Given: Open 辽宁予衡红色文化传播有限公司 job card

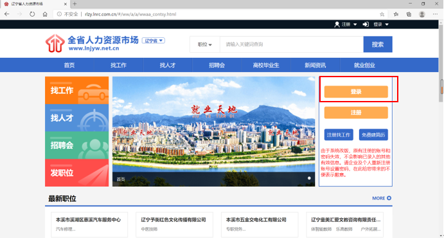Looking at the screenshot, I should (x=174, y=224).
